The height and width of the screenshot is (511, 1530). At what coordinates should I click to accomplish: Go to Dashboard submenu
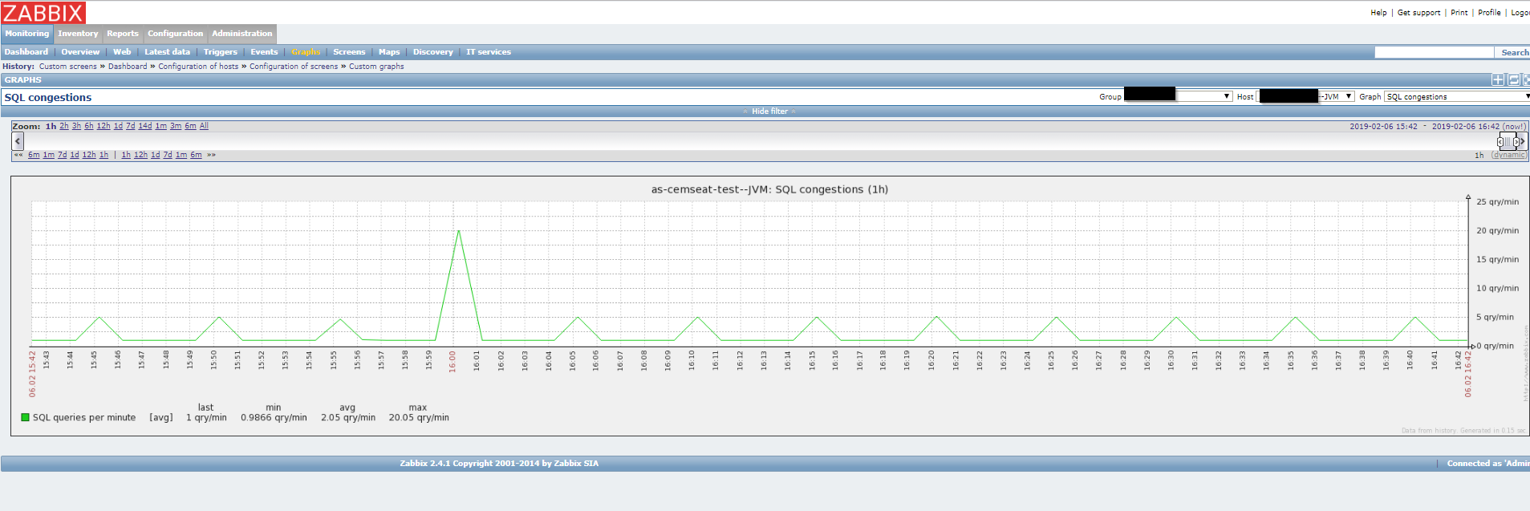click(26, 52)
